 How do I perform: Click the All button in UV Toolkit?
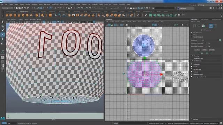click(x=197, y=50)
